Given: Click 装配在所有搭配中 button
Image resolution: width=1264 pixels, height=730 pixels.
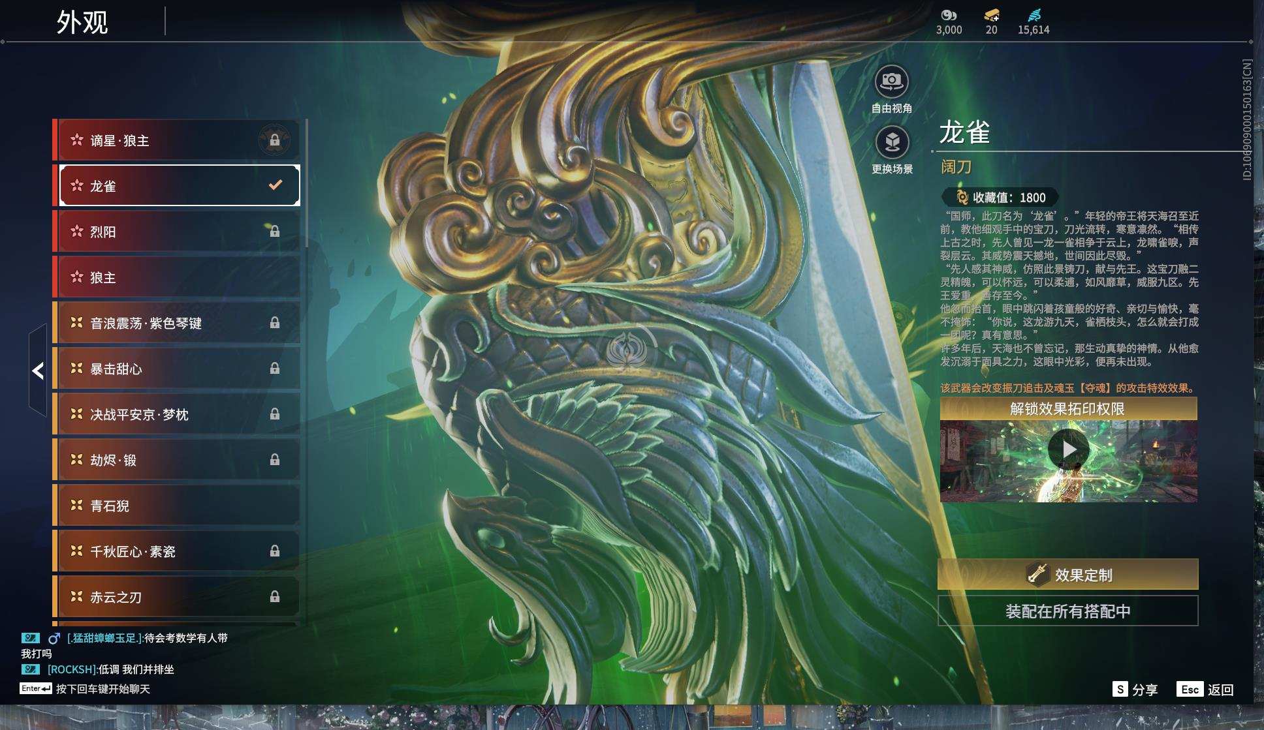Looking at the screenshot, I should click(x=1067, y=611).
